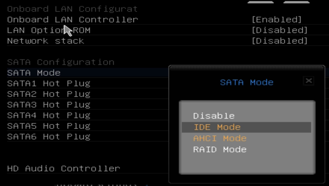This screenshot has height=186, width=329.
Task: Click the LAN Option ROM setting name
Action: click(x=49, y=30)
